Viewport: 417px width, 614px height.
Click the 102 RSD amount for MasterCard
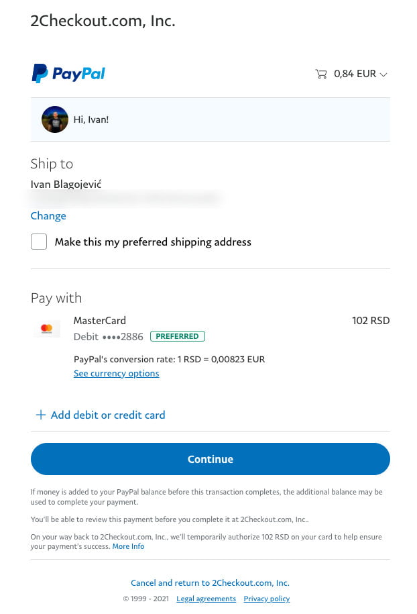coord(371,320)
